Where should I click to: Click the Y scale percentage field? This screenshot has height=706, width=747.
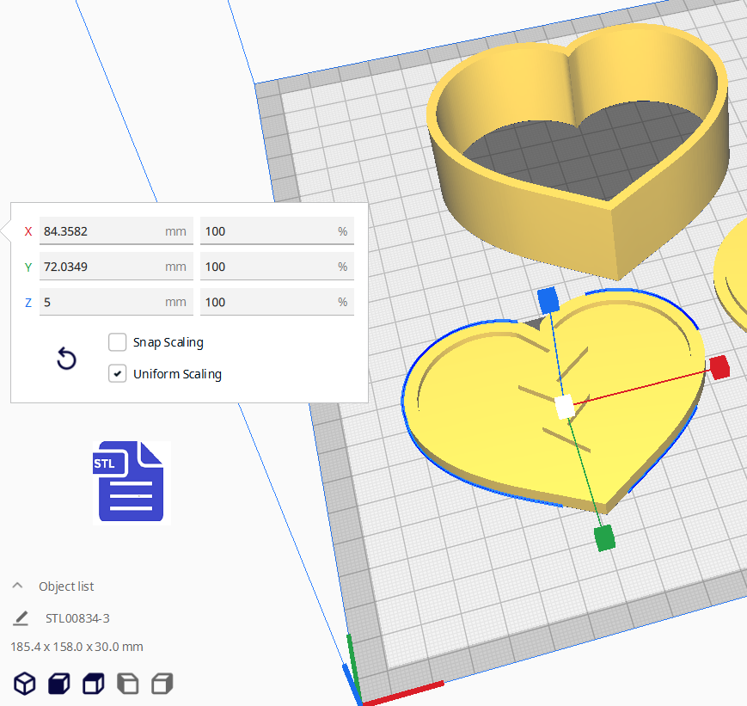[277, 266]
